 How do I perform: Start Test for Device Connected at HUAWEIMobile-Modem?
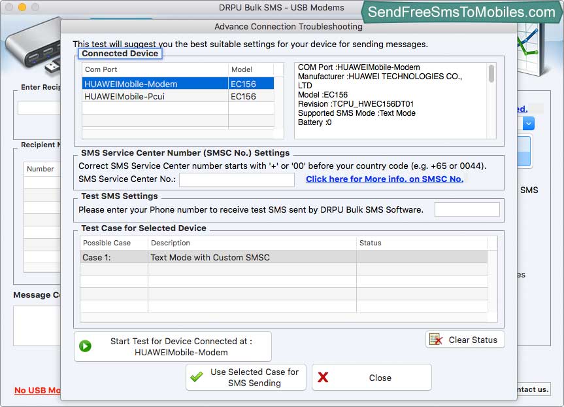coord(173,347)
